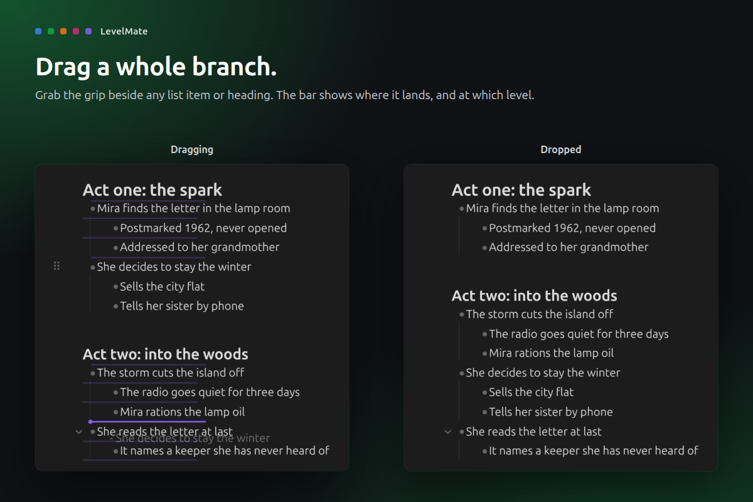This screenshot has height=502, width=753.
Task: Click the "Dropped" panel label
Action: pyautogui.click(x=561, y=149)
